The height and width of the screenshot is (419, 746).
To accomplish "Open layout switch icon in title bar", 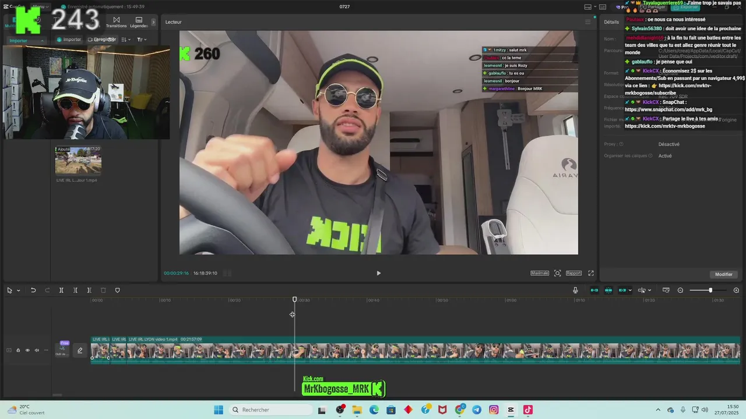I will click(588, 6).
